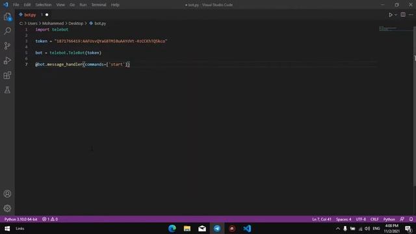Open the Windows Action Center
The image size is (416, 234).
pyautogui.click(x=409, y=229)
